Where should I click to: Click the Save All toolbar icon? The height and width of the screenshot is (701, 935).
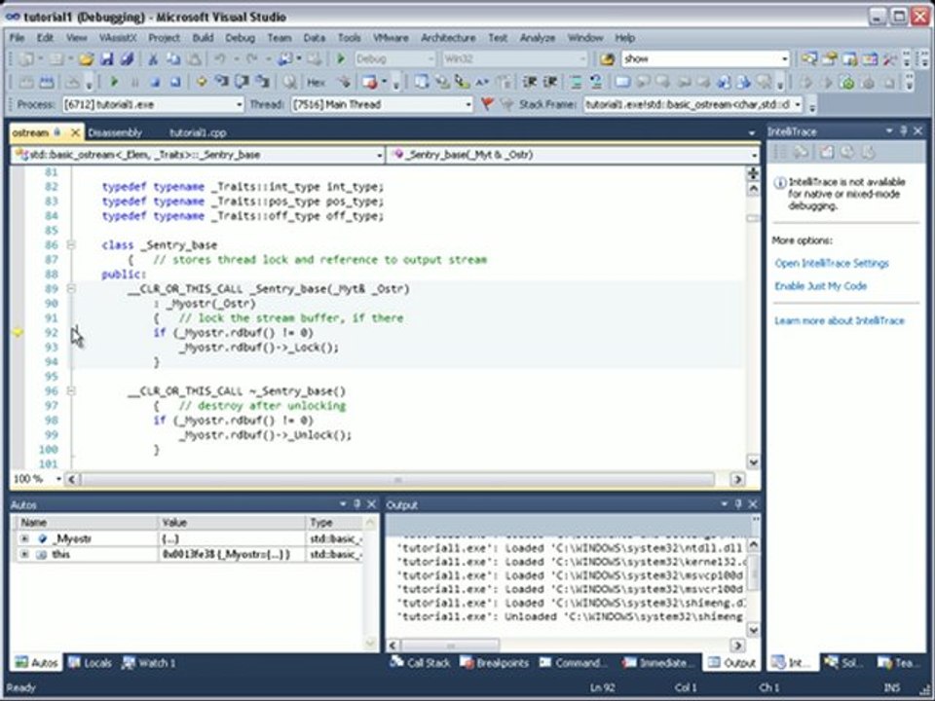coord(127,59)
